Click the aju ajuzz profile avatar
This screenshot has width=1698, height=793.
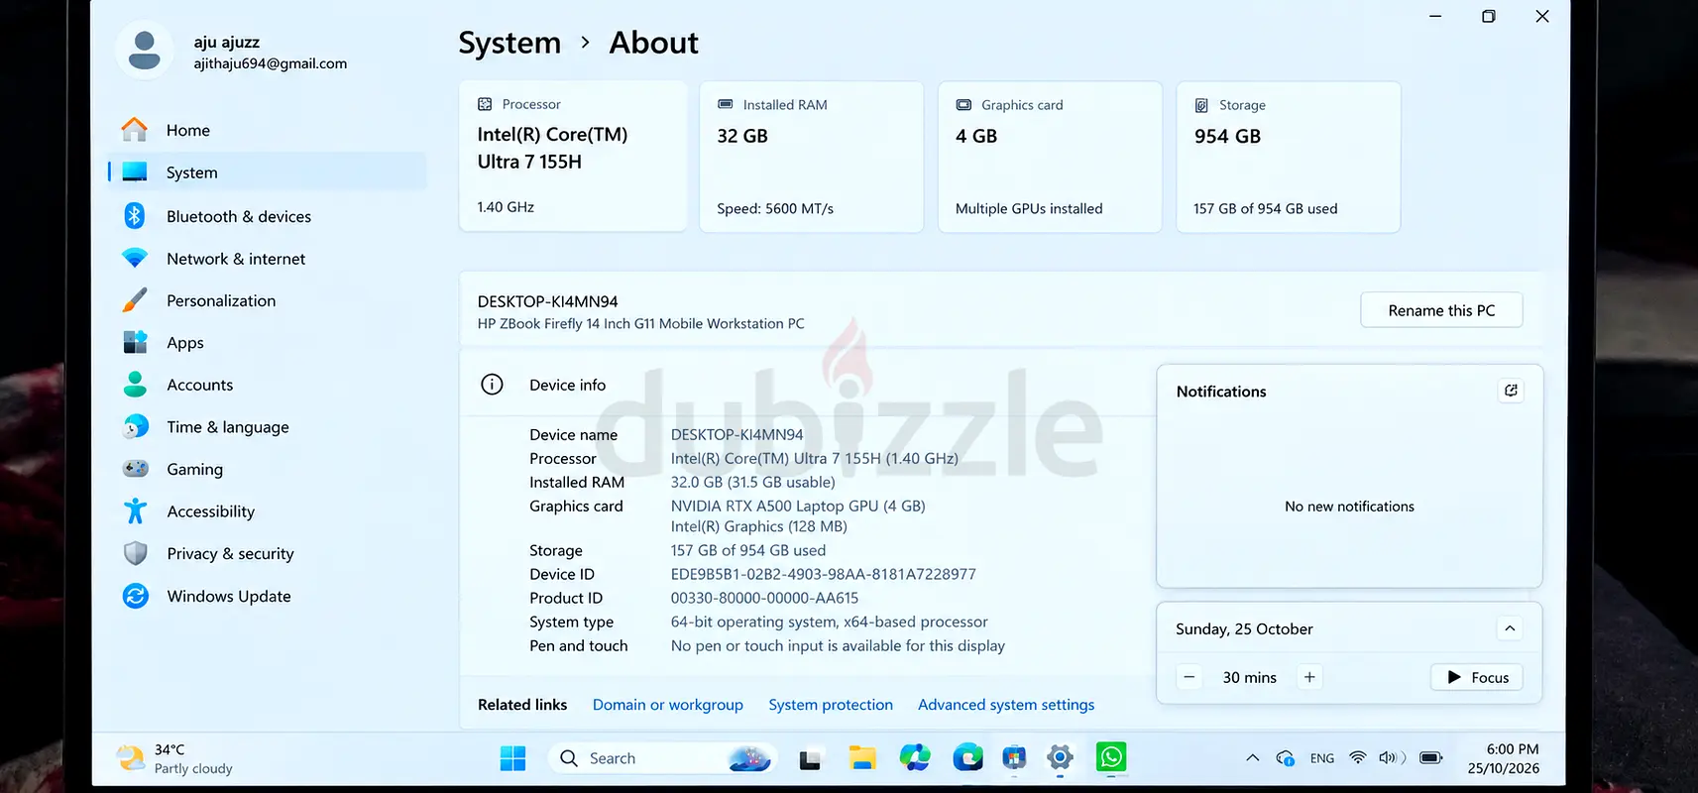145,50
